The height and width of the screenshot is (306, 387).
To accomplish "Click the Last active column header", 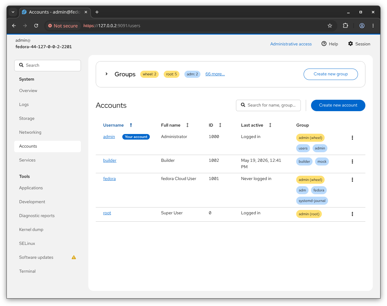I will tap(252, 125).
